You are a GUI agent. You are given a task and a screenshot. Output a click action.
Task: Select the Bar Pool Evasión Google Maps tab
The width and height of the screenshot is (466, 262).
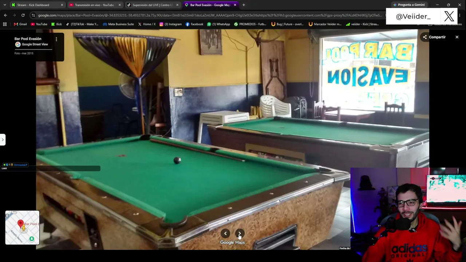210,5
